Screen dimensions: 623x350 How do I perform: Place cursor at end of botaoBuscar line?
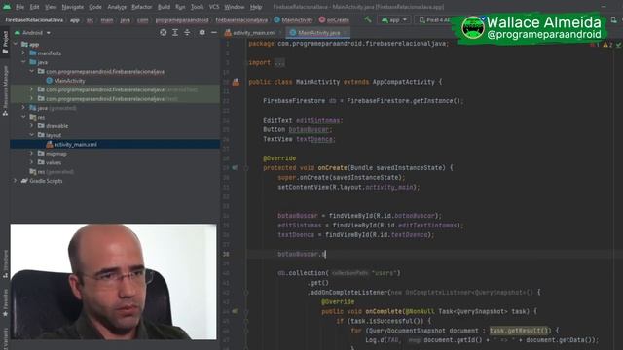click(326, 254)
